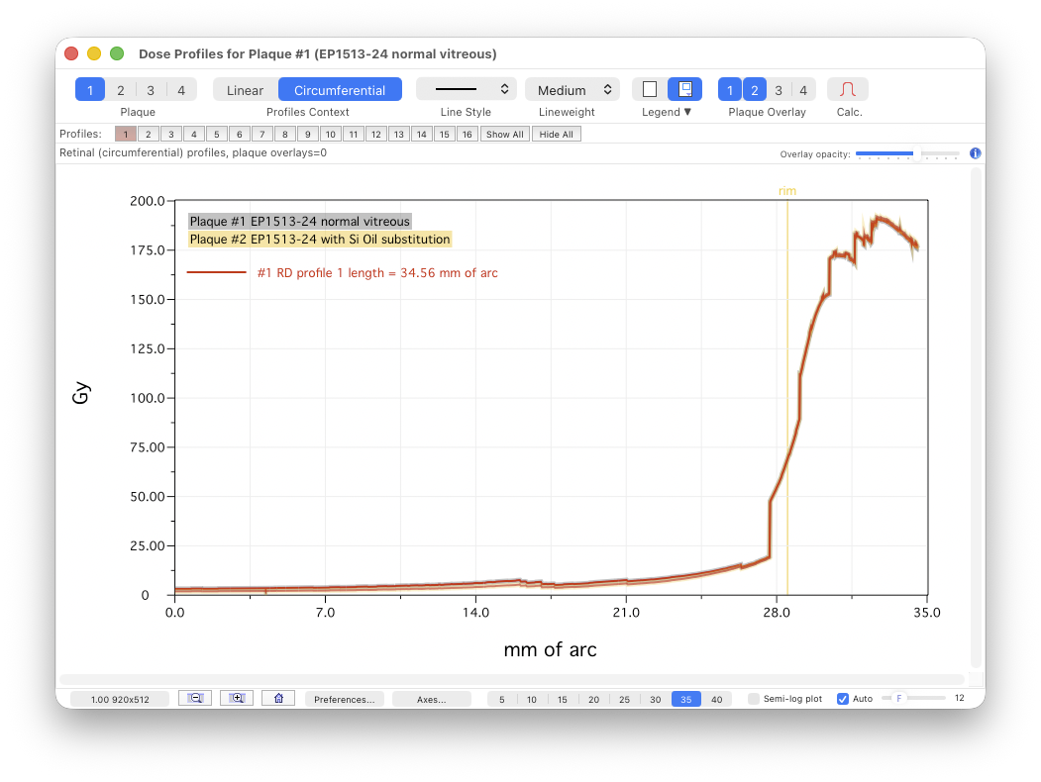Adjust the Overlay opacity slider

point(906,153)
